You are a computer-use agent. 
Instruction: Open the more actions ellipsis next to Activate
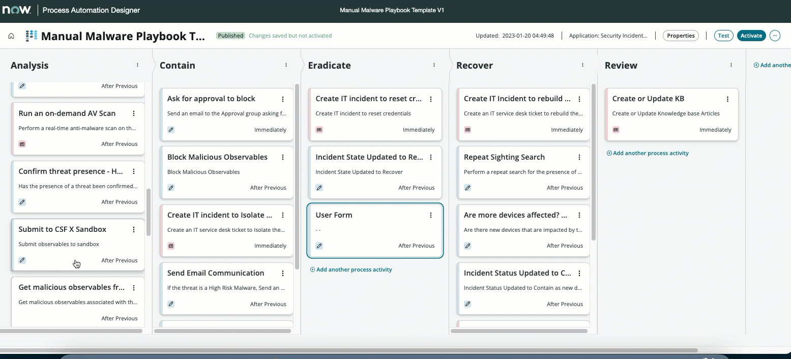pyautogui.click(x=775, y=36)
